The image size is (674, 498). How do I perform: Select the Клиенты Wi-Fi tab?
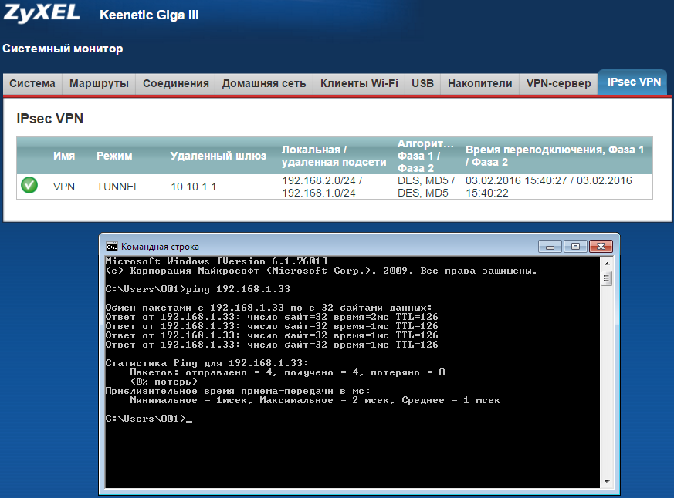coord(359,83)
